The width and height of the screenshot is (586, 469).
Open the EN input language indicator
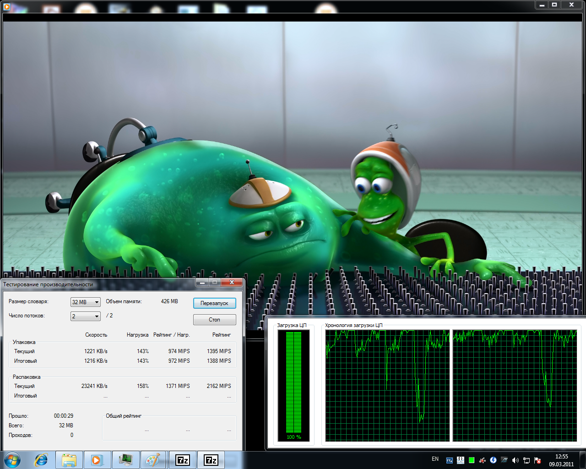(x=435, y=459)
